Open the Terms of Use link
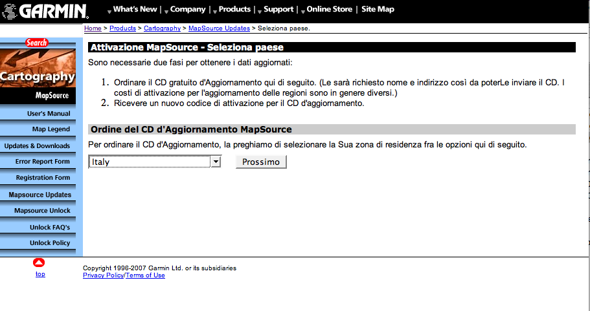This screenshot has height=311, width=590. (145, 275)
